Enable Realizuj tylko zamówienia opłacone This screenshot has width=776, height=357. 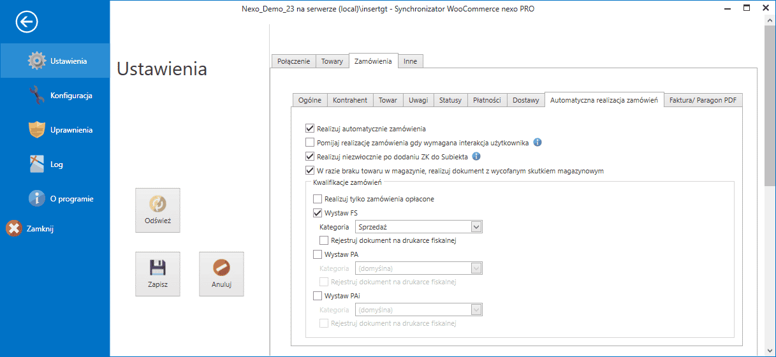[318, 199]
